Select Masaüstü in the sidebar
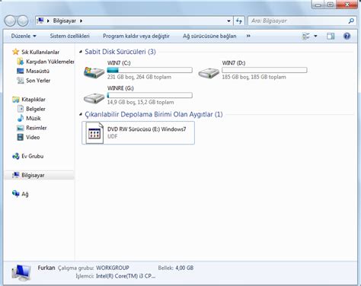 38,71
